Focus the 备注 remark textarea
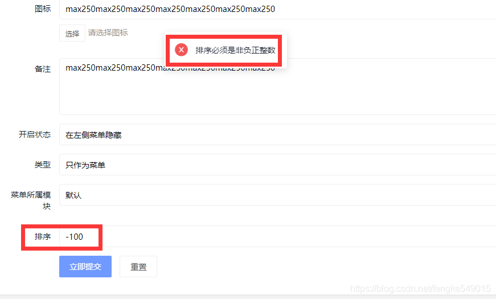Viewport: 496px width, 299px height. coord(278,87)
